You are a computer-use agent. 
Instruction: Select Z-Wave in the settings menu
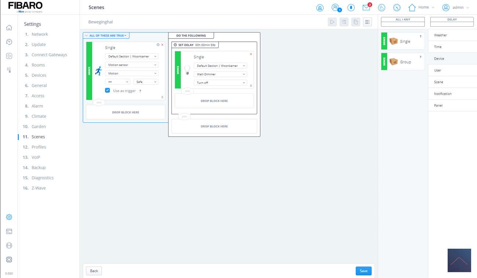click(39, 188)
